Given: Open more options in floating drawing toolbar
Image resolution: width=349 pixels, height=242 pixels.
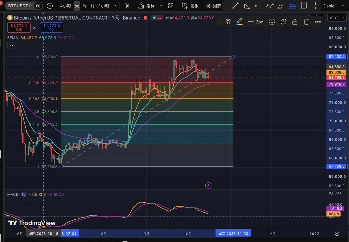Looking at the screenshot, I should click(318, 22).
